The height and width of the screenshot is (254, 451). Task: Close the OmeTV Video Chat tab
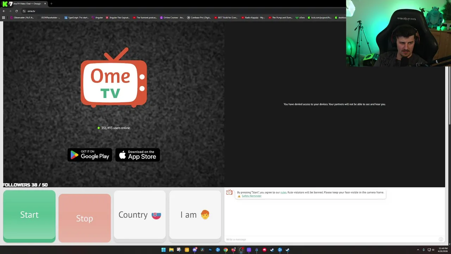click(45, 4)
